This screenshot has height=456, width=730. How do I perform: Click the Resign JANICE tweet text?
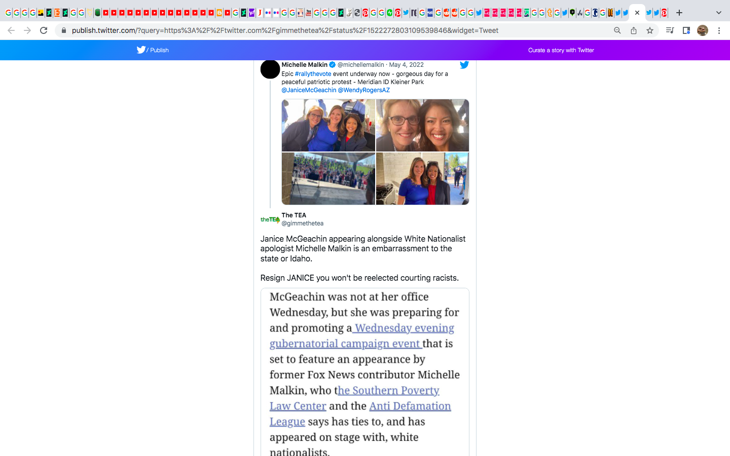point(359,278)
